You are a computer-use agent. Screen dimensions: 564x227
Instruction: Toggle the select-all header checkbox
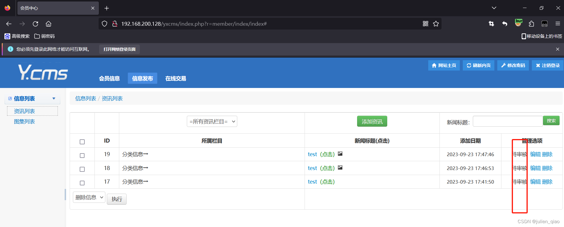(82, 142)
